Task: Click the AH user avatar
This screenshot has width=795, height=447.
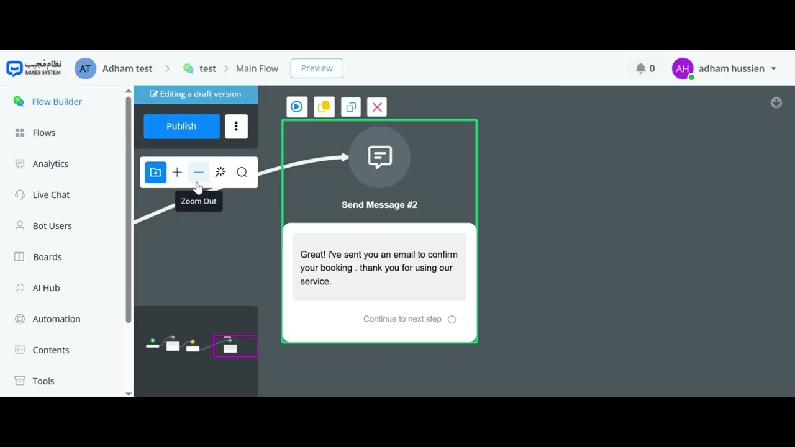Action: (x=683, y=68)
